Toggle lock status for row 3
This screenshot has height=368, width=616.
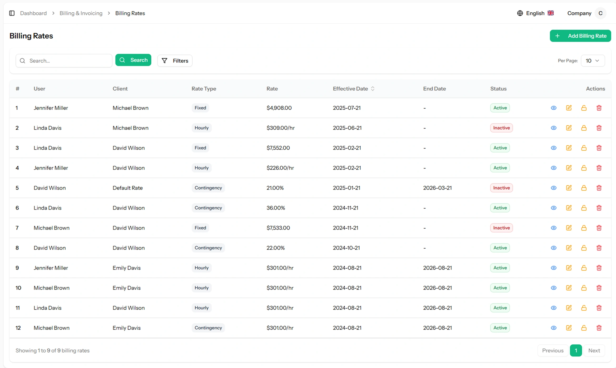[x=584, y=148]
